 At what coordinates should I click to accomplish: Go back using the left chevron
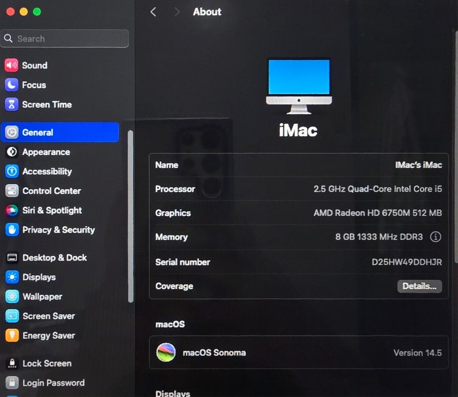pos(153,12)
